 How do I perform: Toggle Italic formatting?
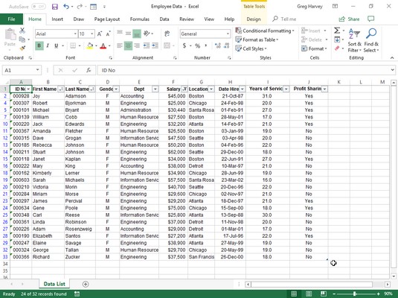pyautogui.click(x=48, y=45)
